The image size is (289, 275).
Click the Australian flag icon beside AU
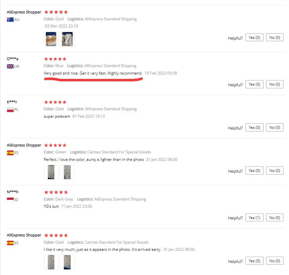[x=10, y=20]
